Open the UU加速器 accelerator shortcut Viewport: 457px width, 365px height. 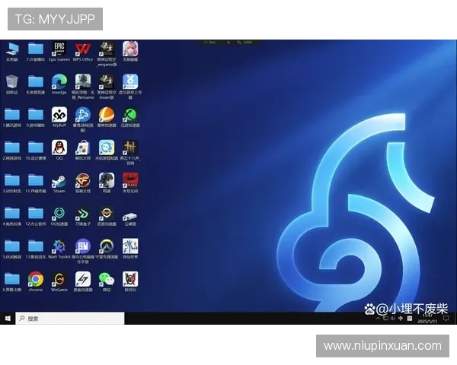point(59,214)
